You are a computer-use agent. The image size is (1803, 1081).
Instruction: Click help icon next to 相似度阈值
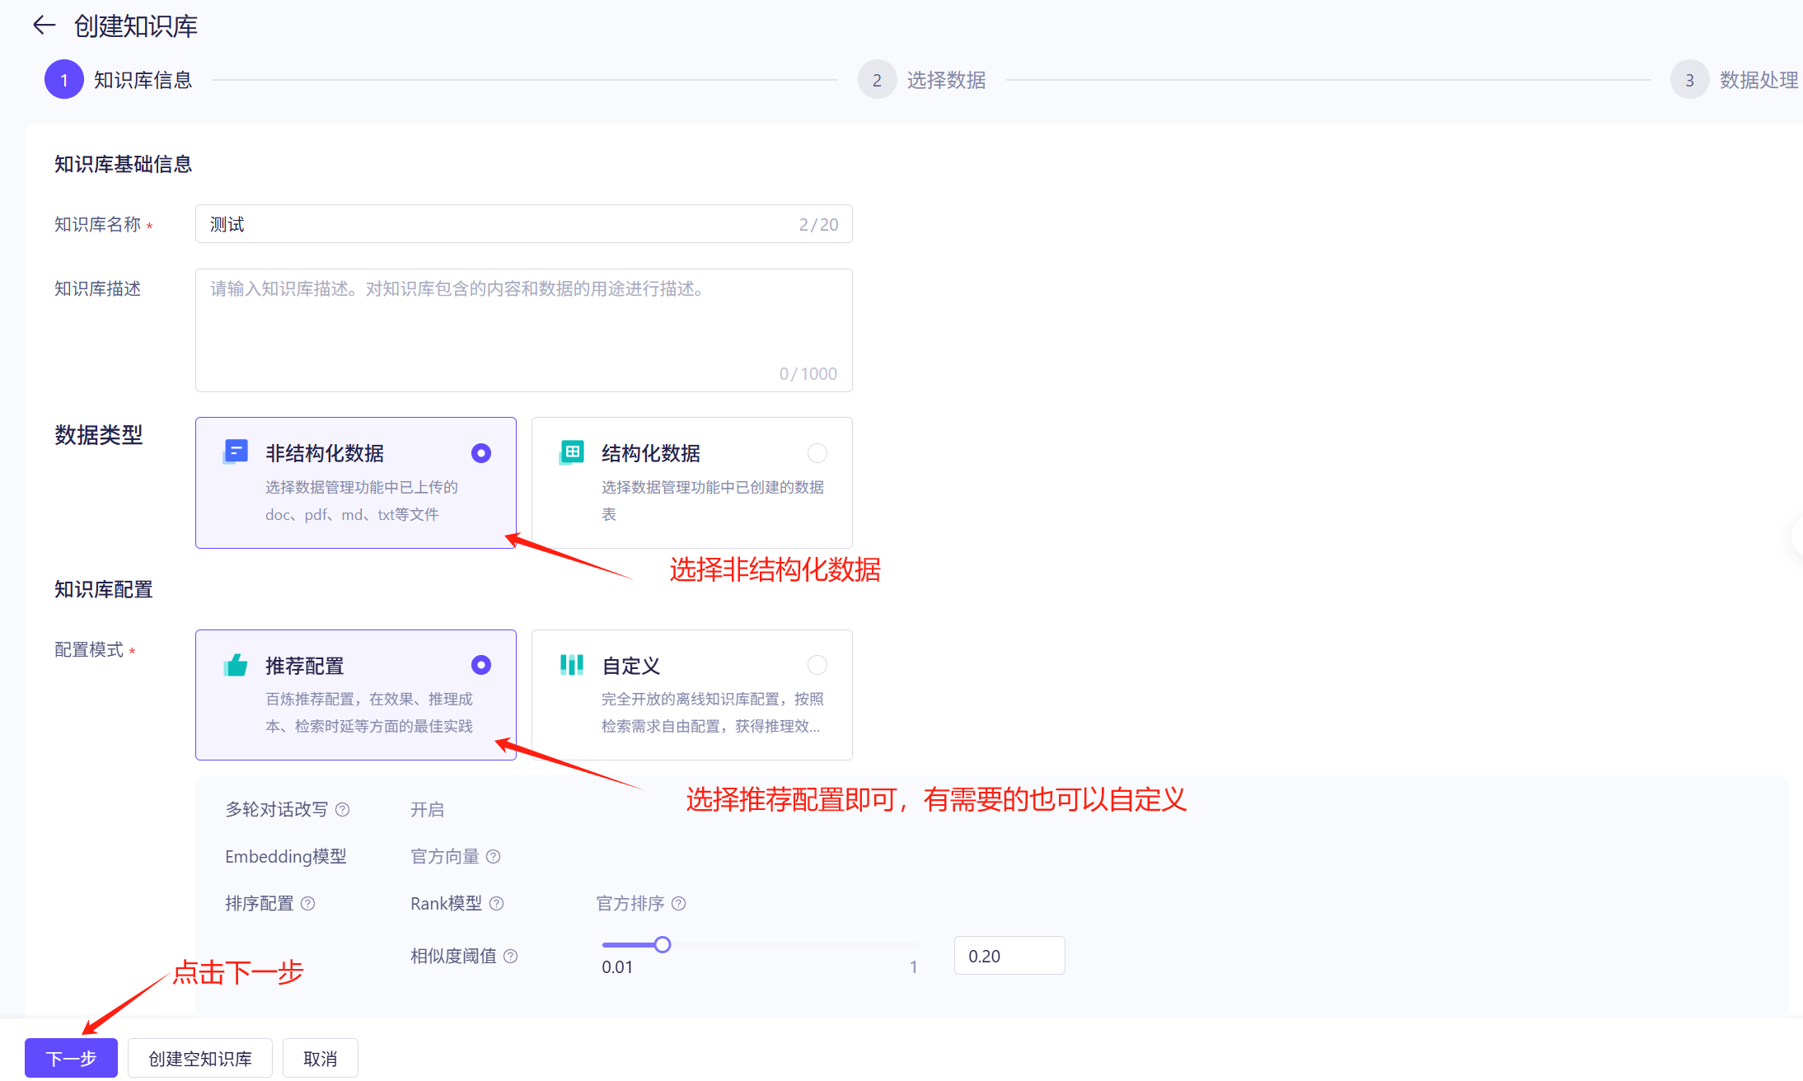pos(511,956)
